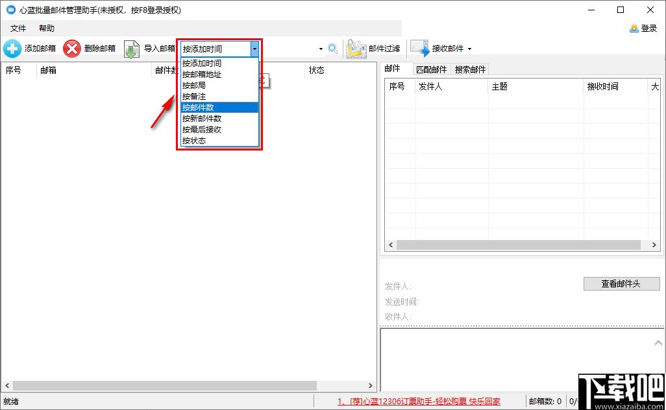Screen dimensions: 666x410
Task: Click the 序号 header in mail table
Action: (x=400, y=86)
